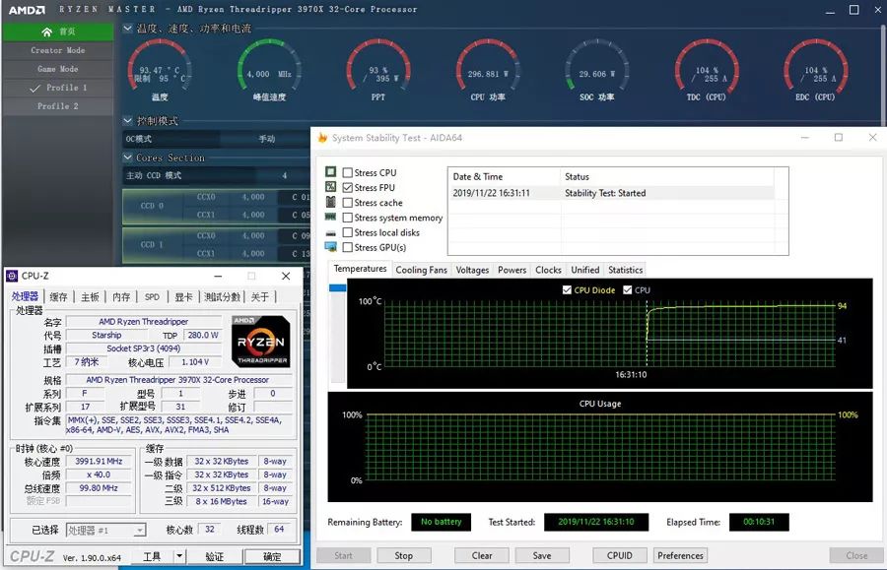Toggle the CPU Diode graph checkbox

coord(567,290)
